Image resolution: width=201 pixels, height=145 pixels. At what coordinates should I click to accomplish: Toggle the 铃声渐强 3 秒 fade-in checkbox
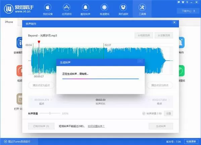(x=144, y=113)
